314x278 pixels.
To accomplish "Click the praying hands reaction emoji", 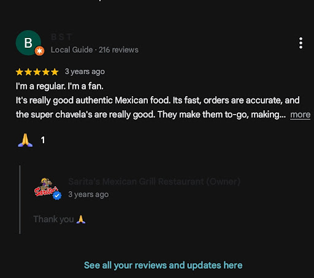I will click(25, 140).
